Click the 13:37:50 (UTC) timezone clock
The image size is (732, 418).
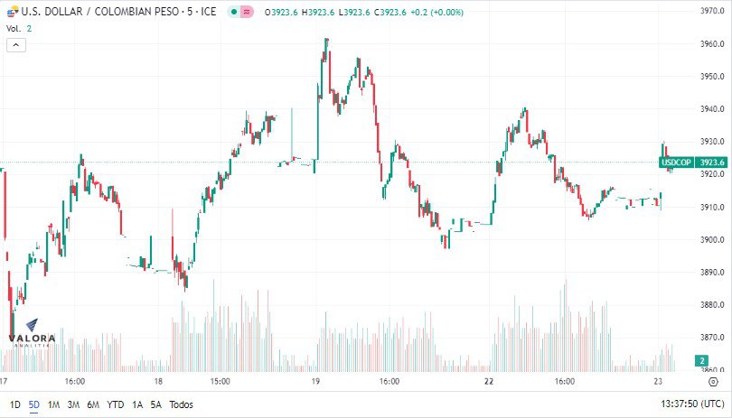[x=692, y=404]
